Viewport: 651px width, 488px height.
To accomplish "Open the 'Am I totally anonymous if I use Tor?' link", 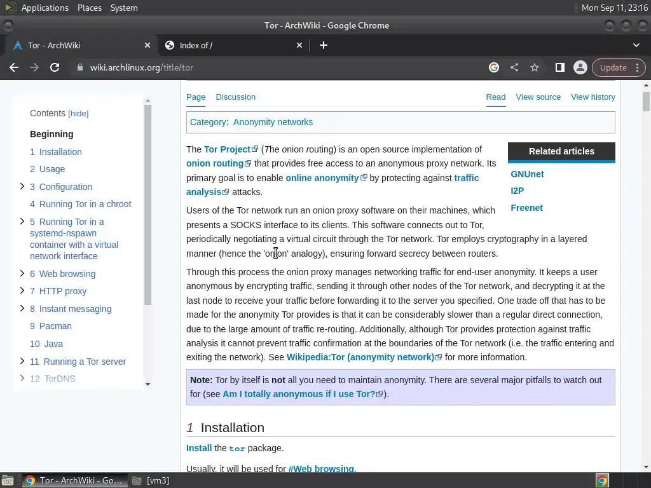I will 299,394.
